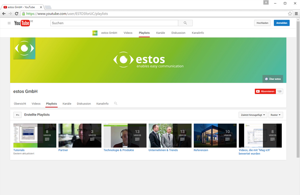Open the Zuletzt hinzugefügt sort dropdown
Viewport: 300px width, 195px height.
coord(253,115)
